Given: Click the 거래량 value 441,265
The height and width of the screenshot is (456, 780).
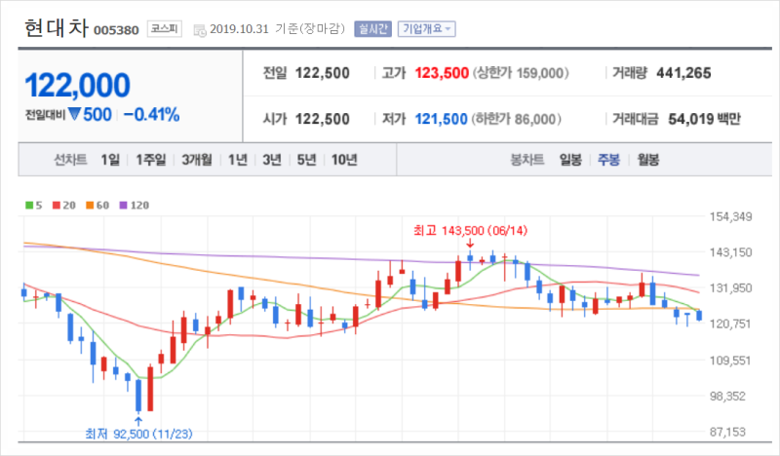Looking at the screenshot, I should click(683, 73).
